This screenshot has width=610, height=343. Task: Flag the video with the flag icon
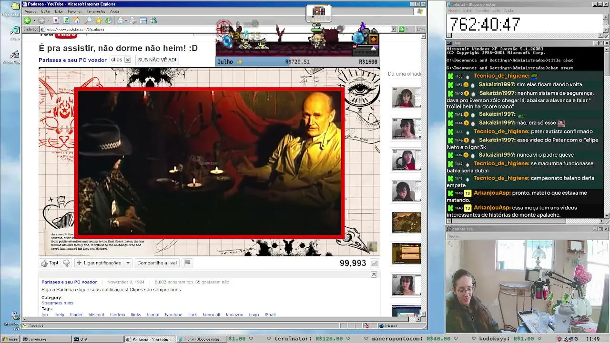coord(188,263)
